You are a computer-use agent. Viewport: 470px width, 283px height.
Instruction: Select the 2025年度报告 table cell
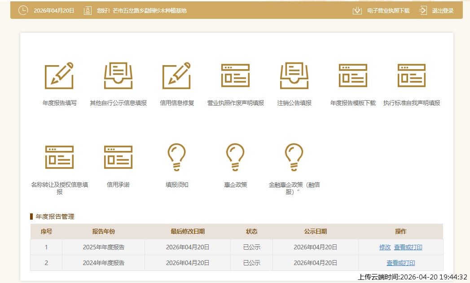point(103,247)
